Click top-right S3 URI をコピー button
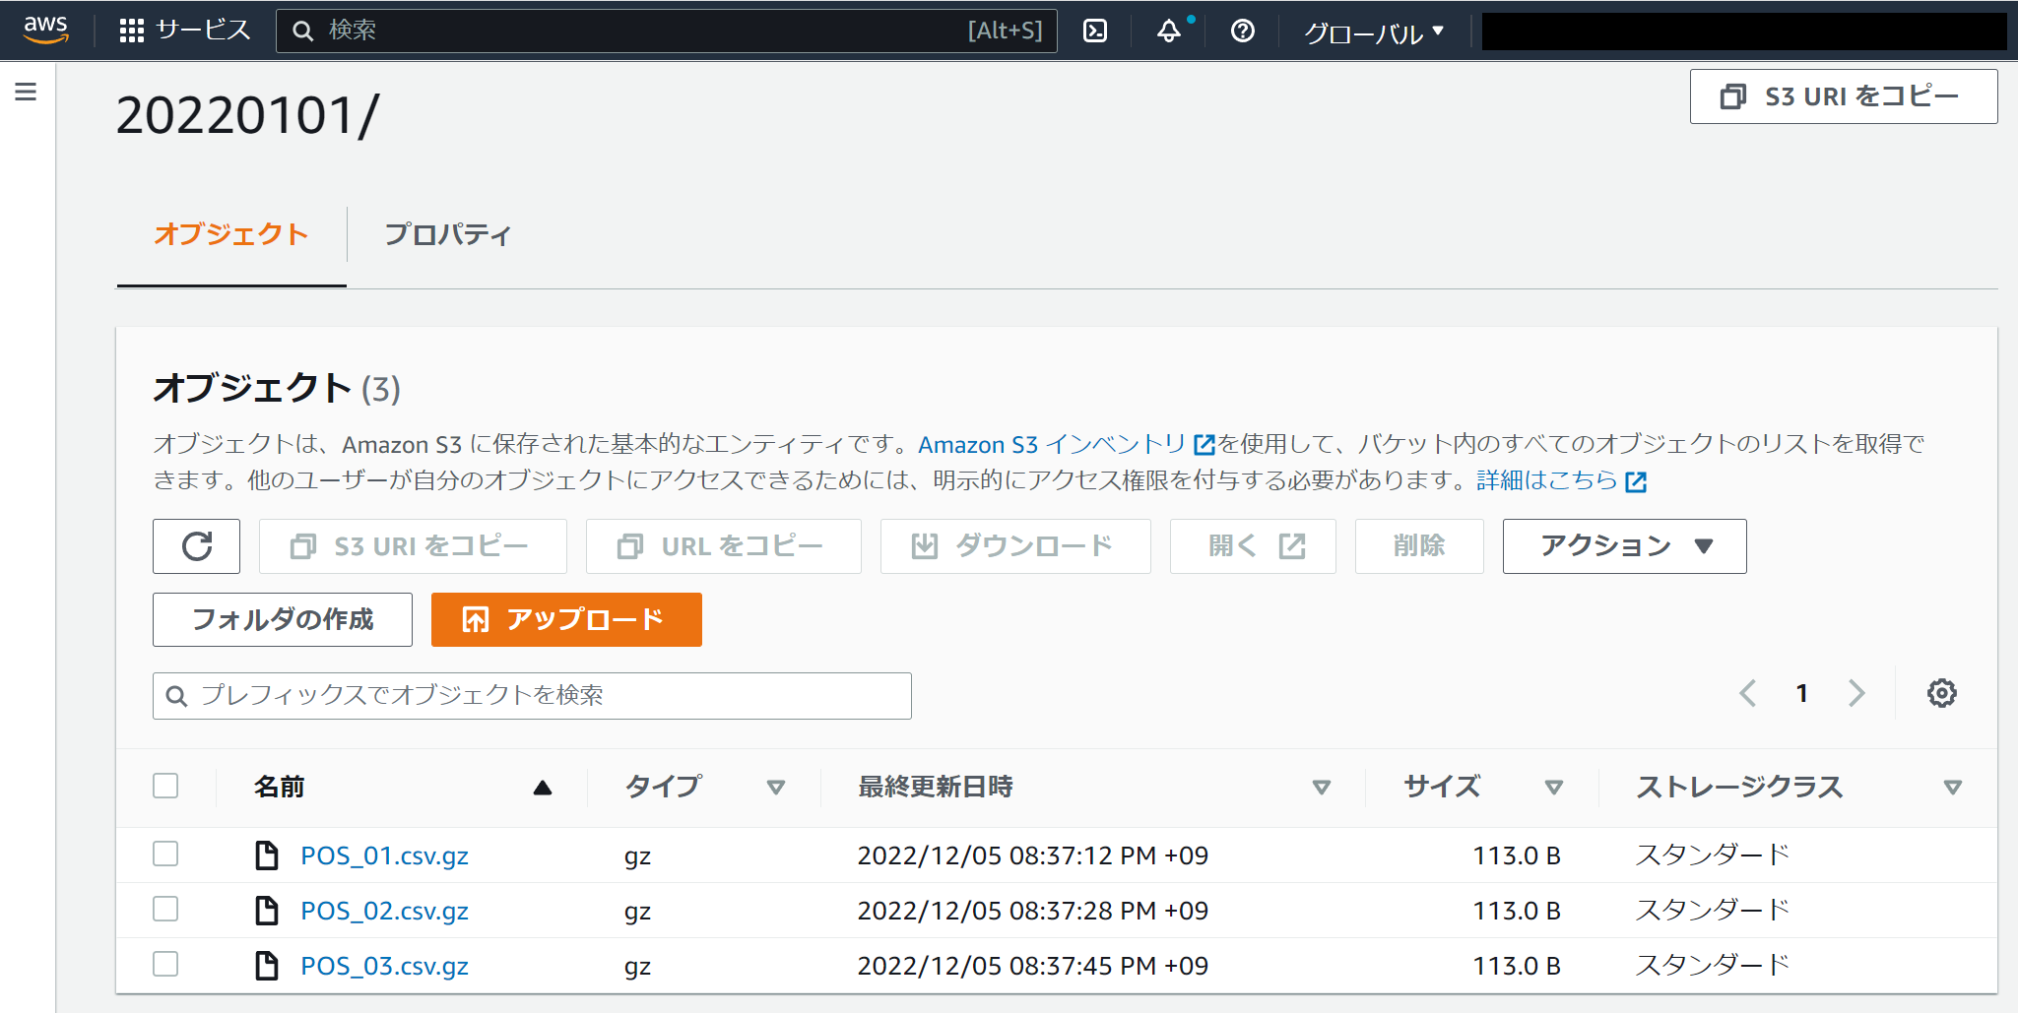Screen dimensions: 2018x1013 tap(1843, 96)
